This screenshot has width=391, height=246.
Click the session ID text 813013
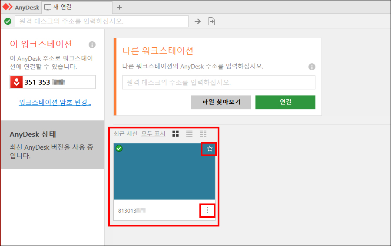[x=132, y=211]
